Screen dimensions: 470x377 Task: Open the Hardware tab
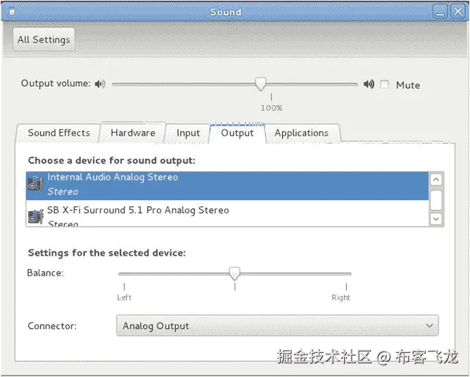(x=133, y=132)
